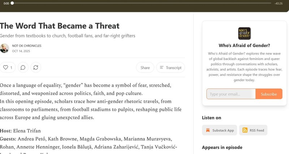Click the audio playhead knob at start
Viewport: 289px width, 154px height.
pyautogui.click(x=12, y=3)
